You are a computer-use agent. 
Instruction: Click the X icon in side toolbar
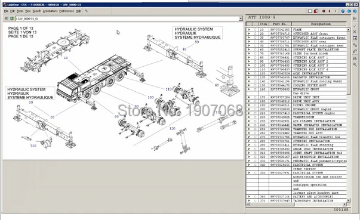(x=355, y=32)
